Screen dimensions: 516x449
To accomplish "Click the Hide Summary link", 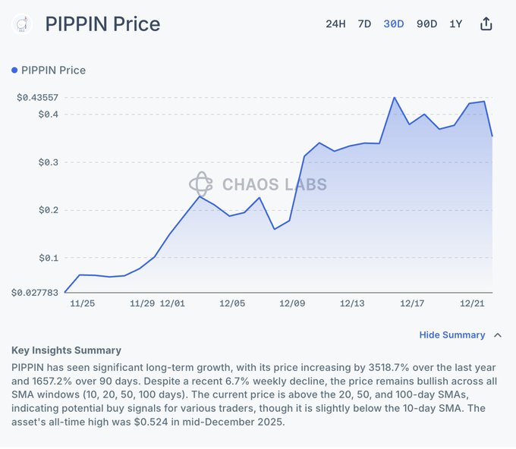I will 452,334.
